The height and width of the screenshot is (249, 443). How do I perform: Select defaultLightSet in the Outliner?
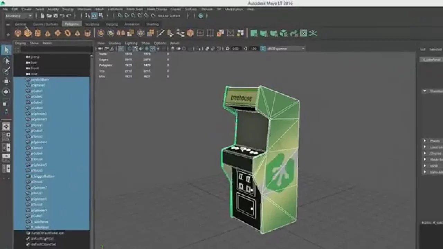coord(43,239)
